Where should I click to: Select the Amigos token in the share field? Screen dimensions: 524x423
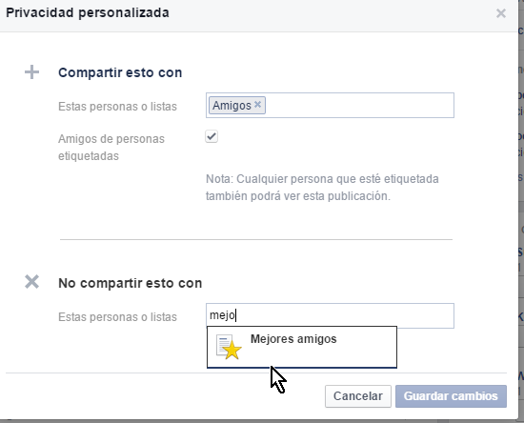click(x=232, y=105)
